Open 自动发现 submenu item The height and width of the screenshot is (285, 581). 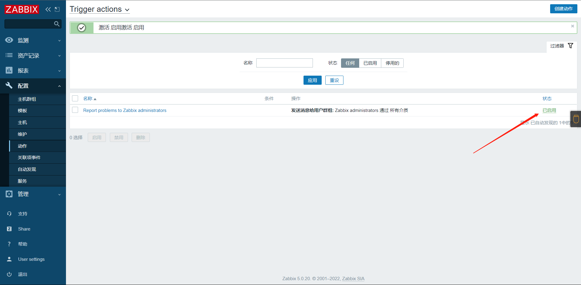click(x=27, y=169)
